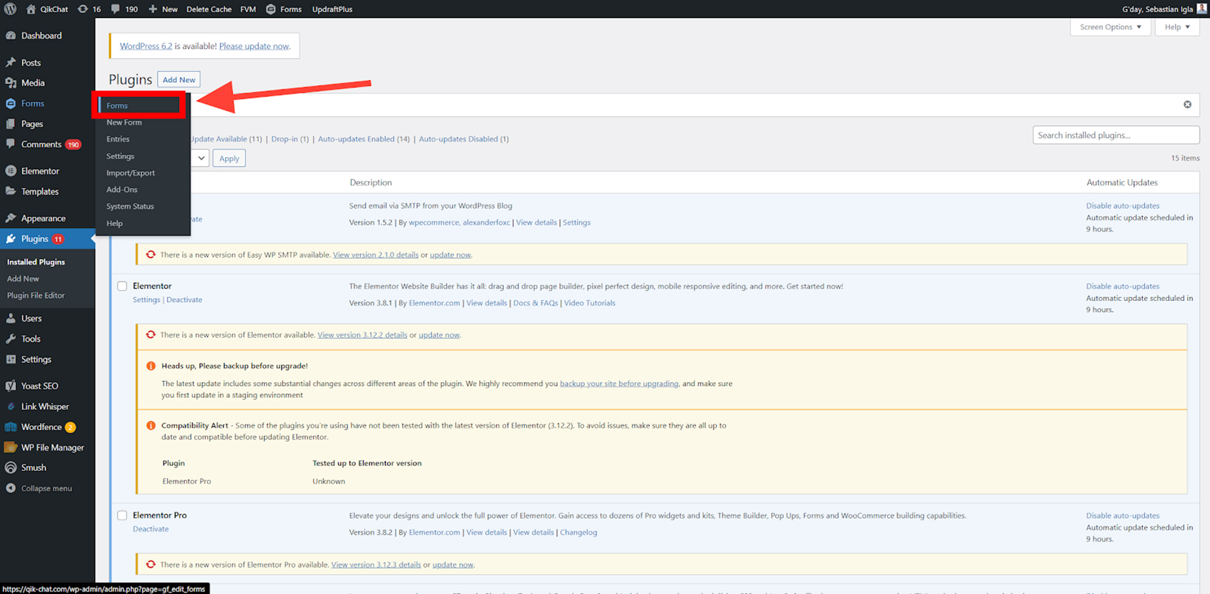
Task: Click the Smush icon in the sidebar
Action: 10,468
